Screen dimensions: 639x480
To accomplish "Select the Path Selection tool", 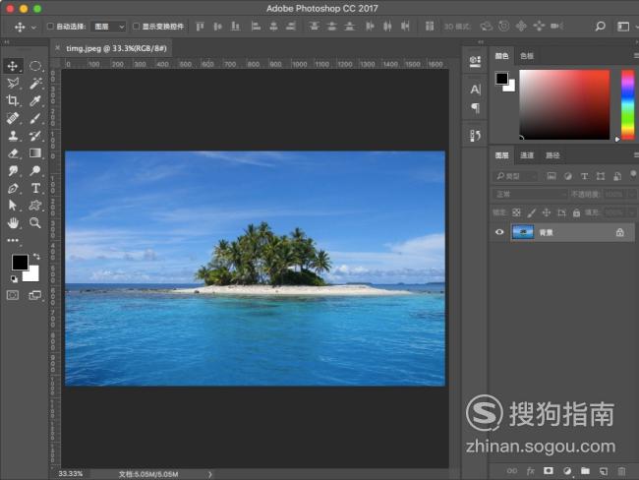I will coord(13,206).
